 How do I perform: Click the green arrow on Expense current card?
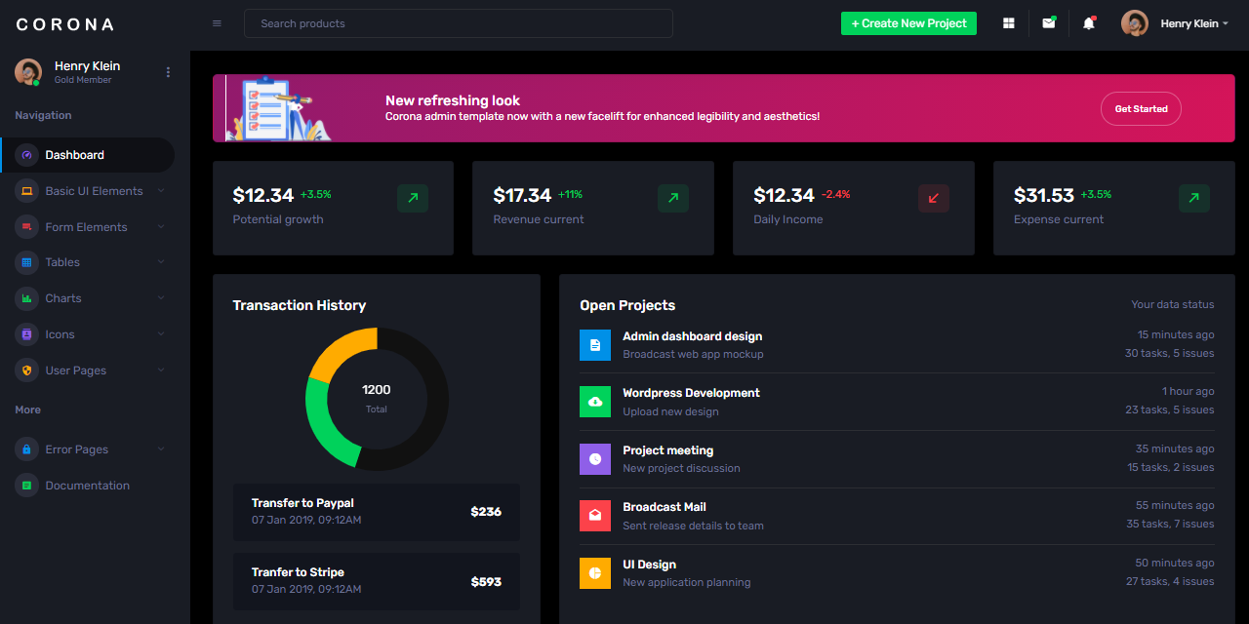pos(1194,198)
